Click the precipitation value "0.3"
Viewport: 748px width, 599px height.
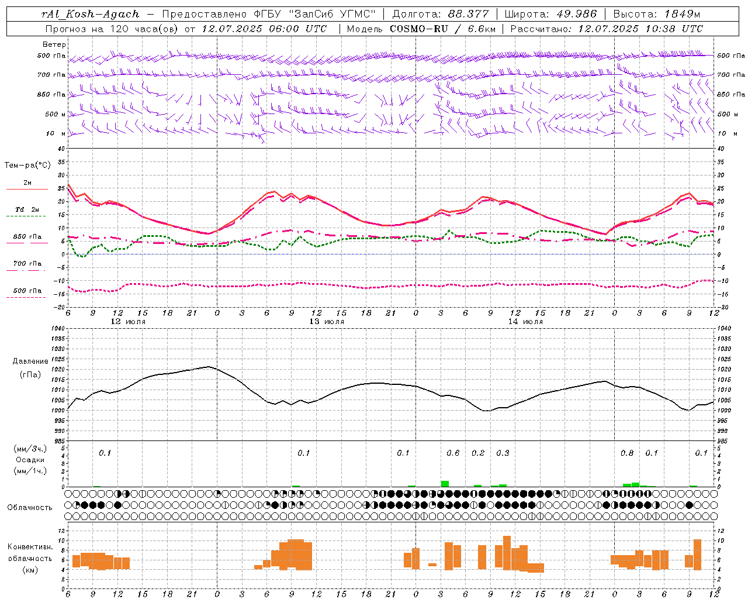[x=503, y=453]
